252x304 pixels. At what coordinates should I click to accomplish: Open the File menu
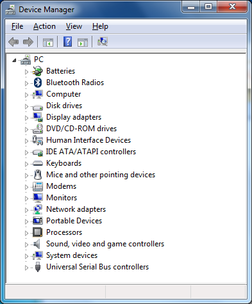(x=17, y=26)
